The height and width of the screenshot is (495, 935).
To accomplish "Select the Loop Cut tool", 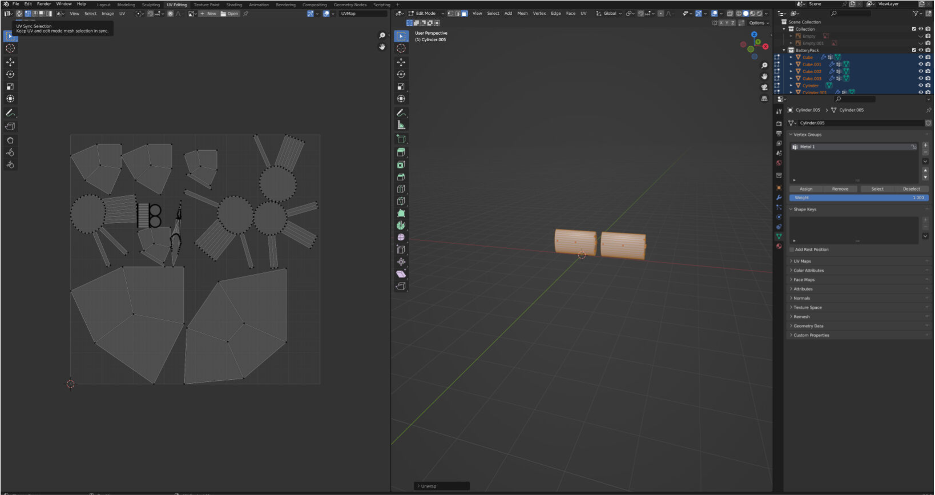I will 401,189.
